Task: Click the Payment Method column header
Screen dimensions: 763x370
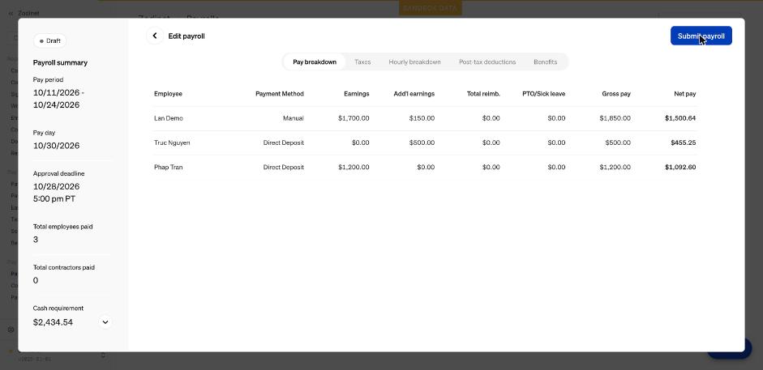Action: click(x=279, y=94)
